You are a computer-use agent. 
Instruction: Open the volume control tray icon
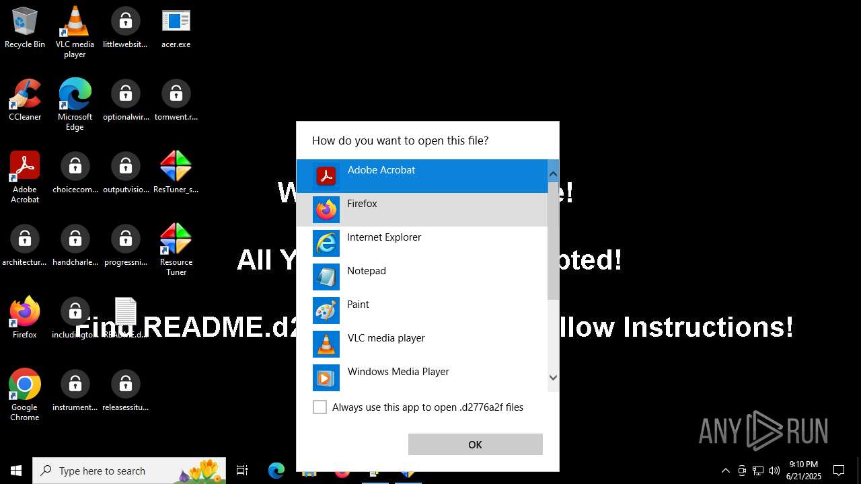point(774,471)
